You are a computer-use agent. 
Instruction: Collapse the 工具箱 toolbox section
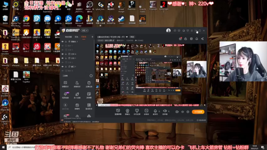click(91, 76)
